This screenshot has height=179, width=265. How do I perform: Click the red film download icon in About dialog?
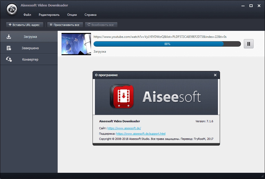coord(122,96)
